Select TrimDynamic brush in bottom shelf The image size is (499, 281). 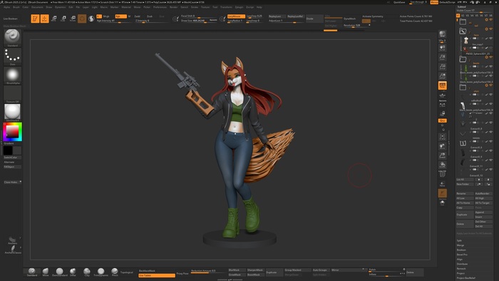point(101,272)
